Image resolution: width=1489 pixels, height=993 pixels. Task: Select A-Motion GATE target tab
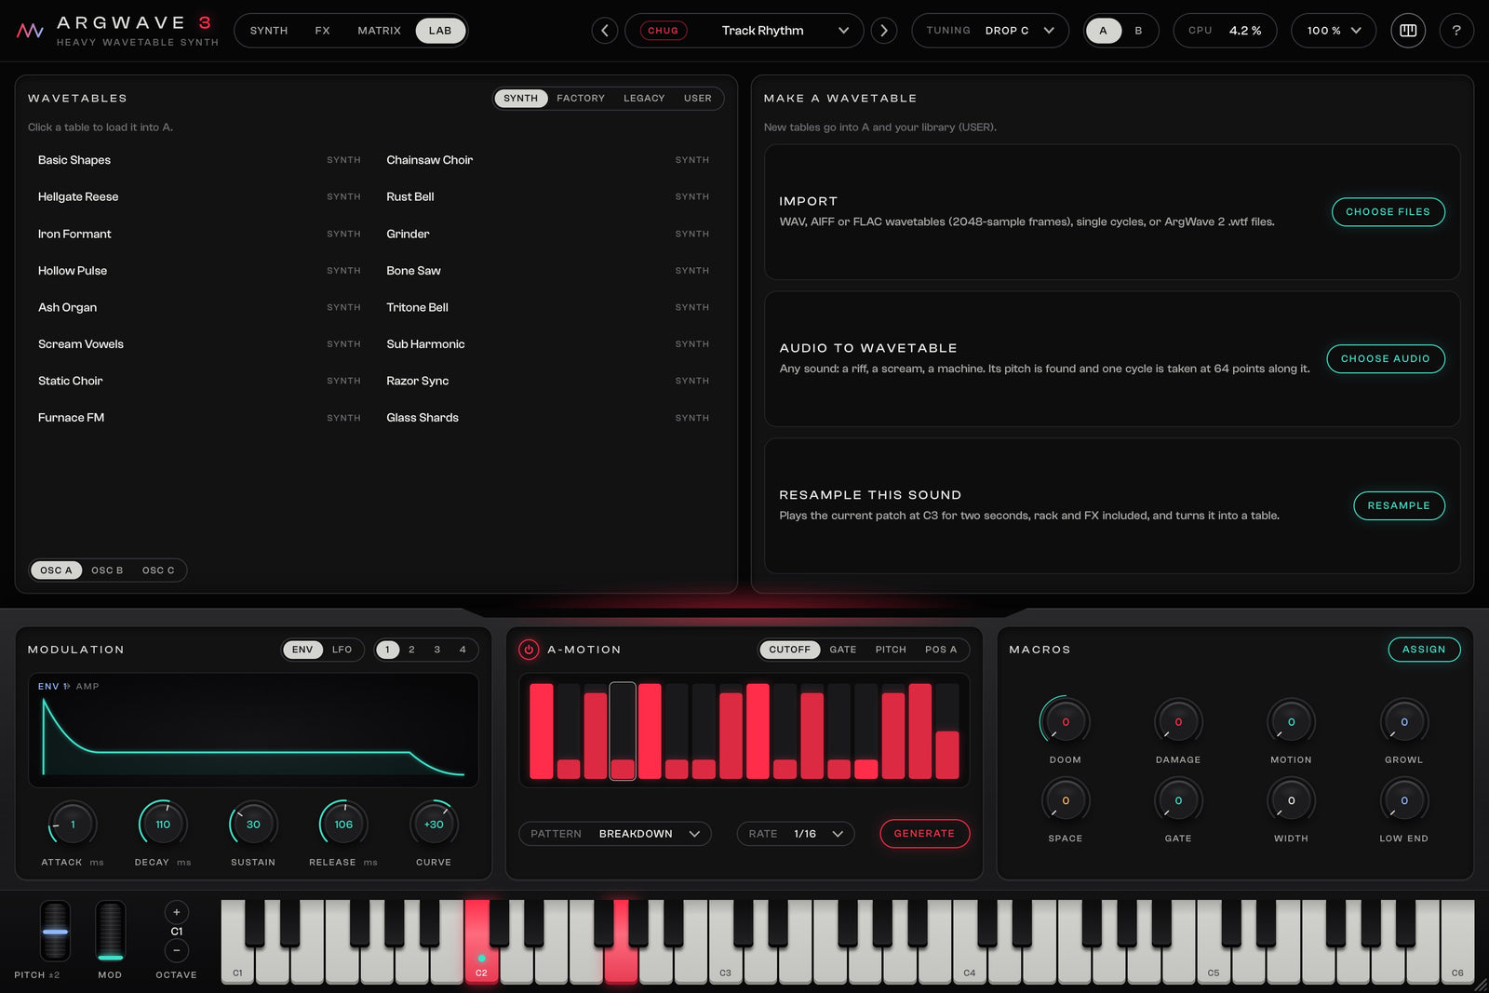click(x=843, y=650)
